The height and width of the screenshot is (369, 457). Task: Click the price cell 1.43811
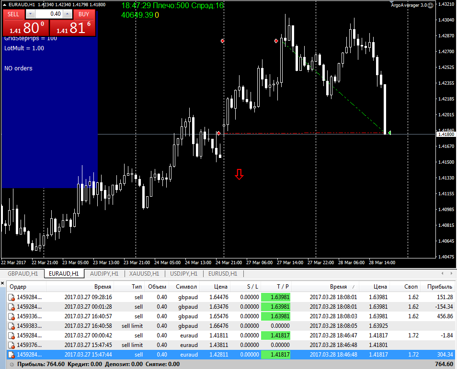[218, 345]
